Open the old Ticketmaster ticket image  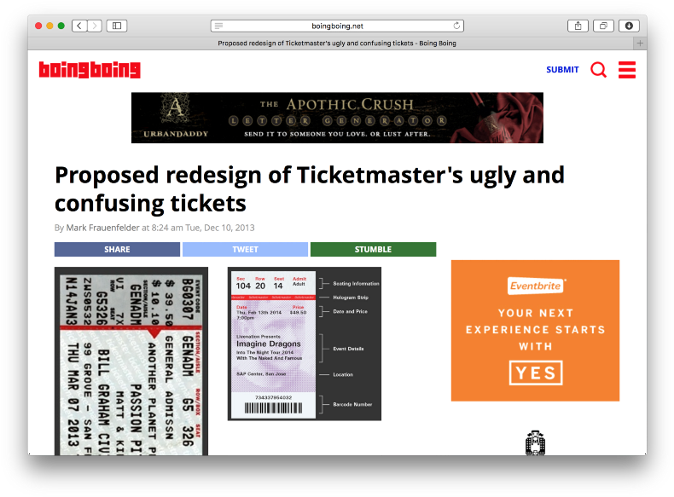[131, 361]
